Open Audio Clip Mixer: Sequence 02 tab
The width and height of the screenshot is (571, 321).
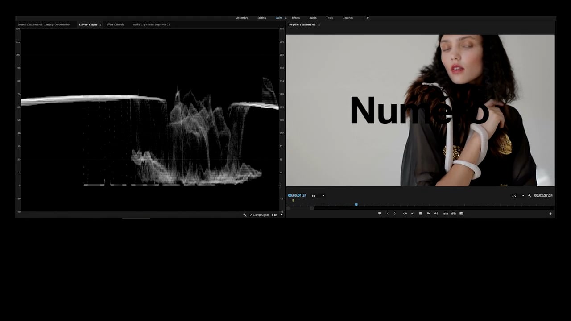point(151,25)
